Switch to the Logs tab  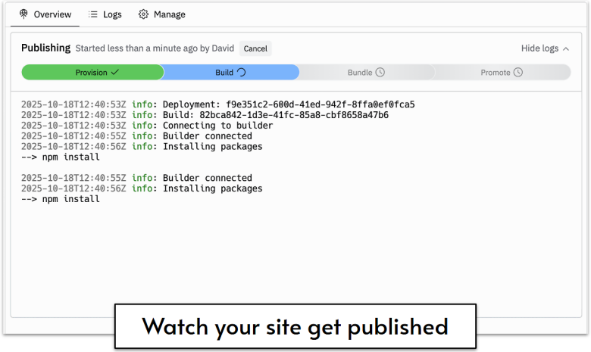click(105, 14)
